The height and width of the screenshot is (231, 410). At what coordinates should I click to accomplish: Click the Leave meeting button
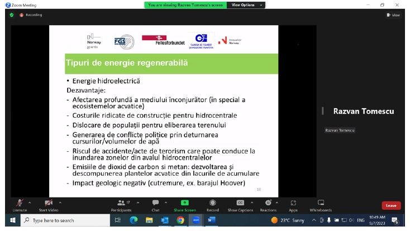[x=391, y=205]
